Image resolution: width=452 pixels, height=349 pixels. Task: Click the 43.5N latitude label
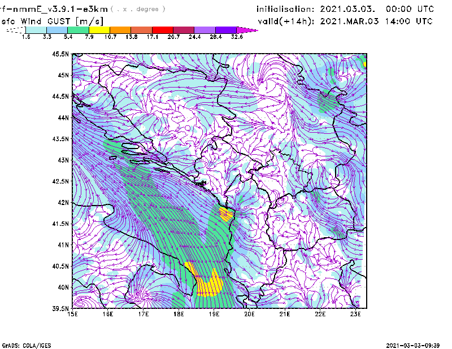(x=60, y=139)
